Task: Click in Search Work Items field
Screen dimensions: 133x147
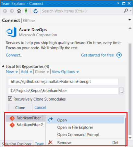Action: pos(82,11)
